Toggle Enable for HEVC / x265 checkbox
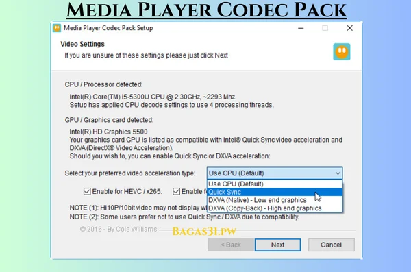 (x=87, y=191)
